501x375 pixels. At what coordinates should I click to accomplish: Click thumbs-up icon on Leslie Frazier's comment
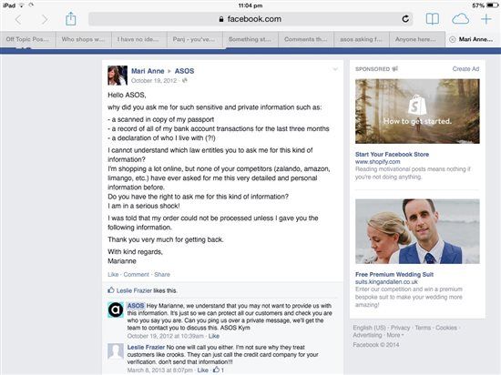[x=216, y=370]
